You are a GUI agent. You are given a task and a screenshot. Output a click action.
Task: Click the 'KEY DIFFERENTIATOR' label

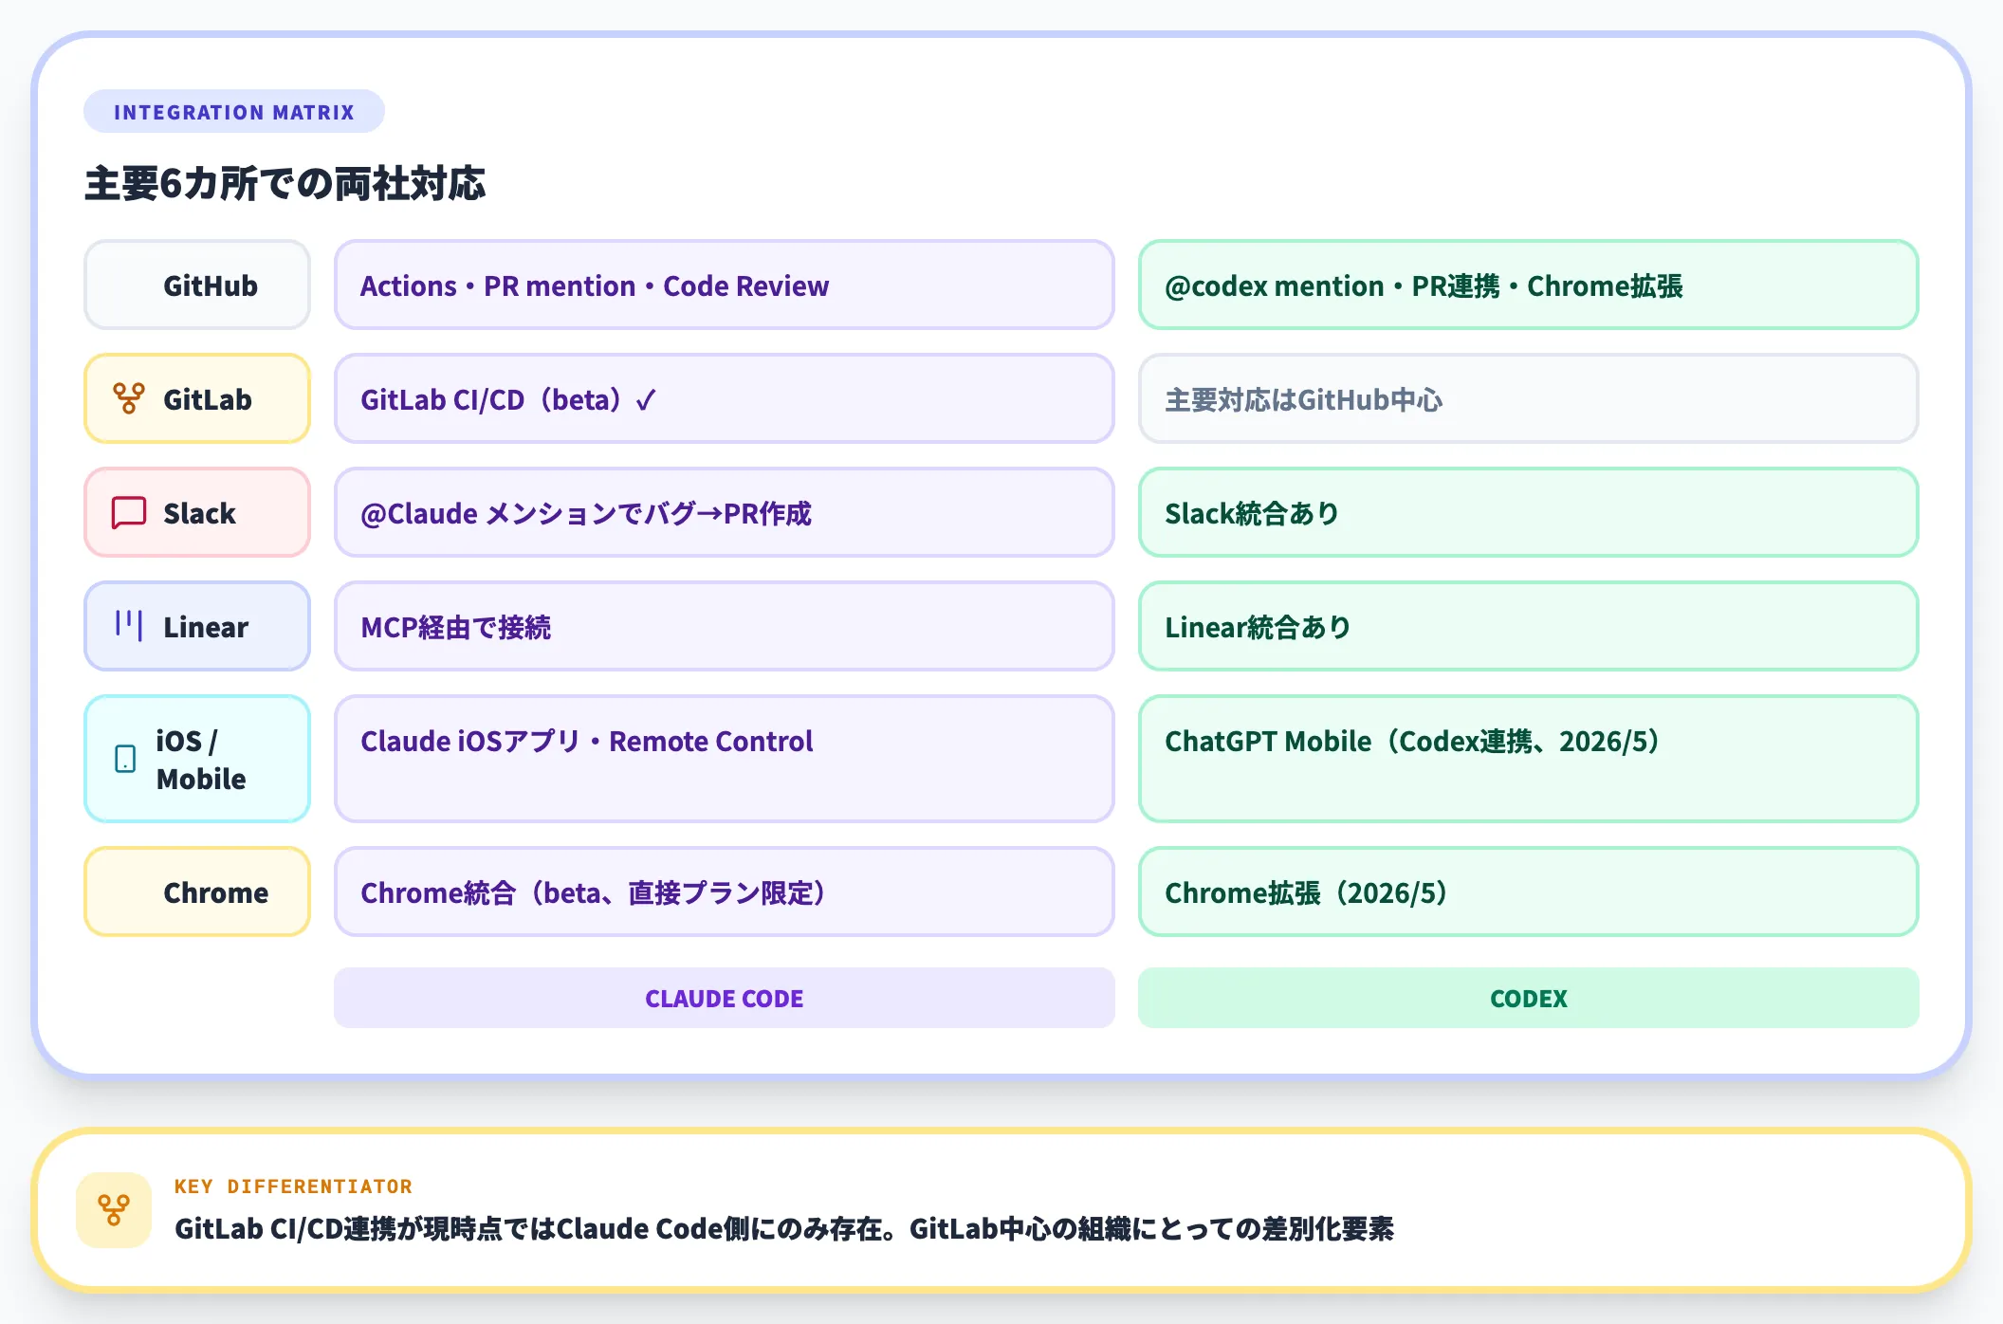pyautogui.click(x=293, y=1186)
